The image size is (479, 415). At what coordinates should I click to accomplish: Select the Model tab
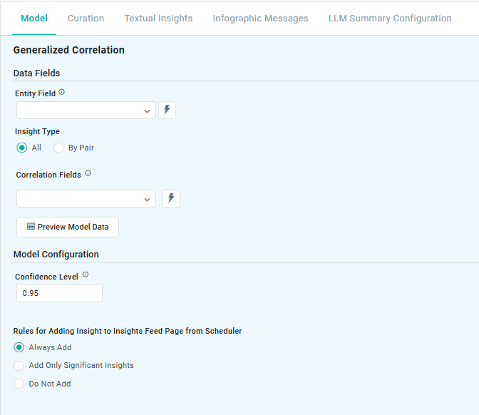pos(34,19)
